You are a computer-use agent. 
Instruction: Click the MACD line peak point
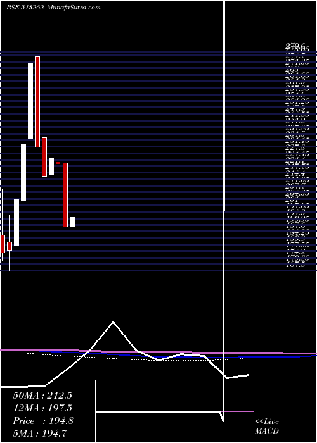point(113,322)
